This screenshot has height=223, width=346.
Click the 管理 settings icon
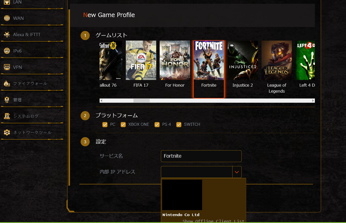(7, 100)
